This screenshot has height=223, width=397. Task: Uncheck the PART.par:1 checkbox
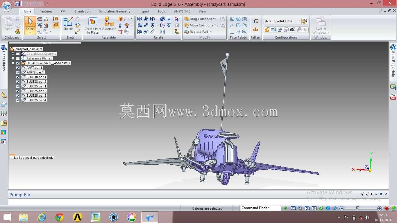[18, 68]
